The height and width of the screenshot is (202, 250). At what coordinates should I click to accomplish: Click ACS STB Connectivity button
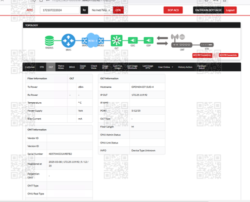click(x=228, y=55)
